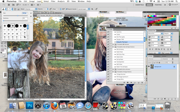Toggle the Clone Source panel icon

tap(19, 9)
